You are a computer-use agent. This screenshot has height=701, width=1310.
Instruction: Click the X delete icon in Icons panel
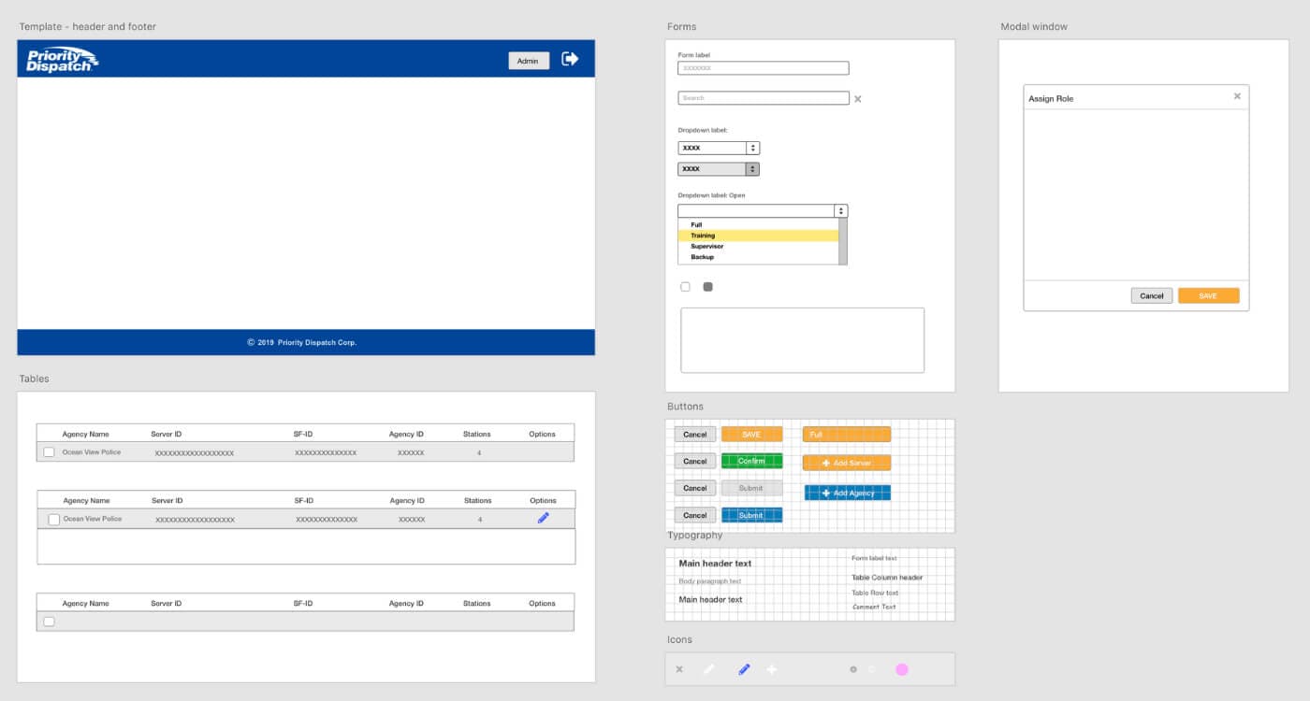(x=678, y=668)
